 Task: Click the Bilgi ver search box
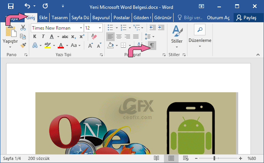(x=190, y=18)
